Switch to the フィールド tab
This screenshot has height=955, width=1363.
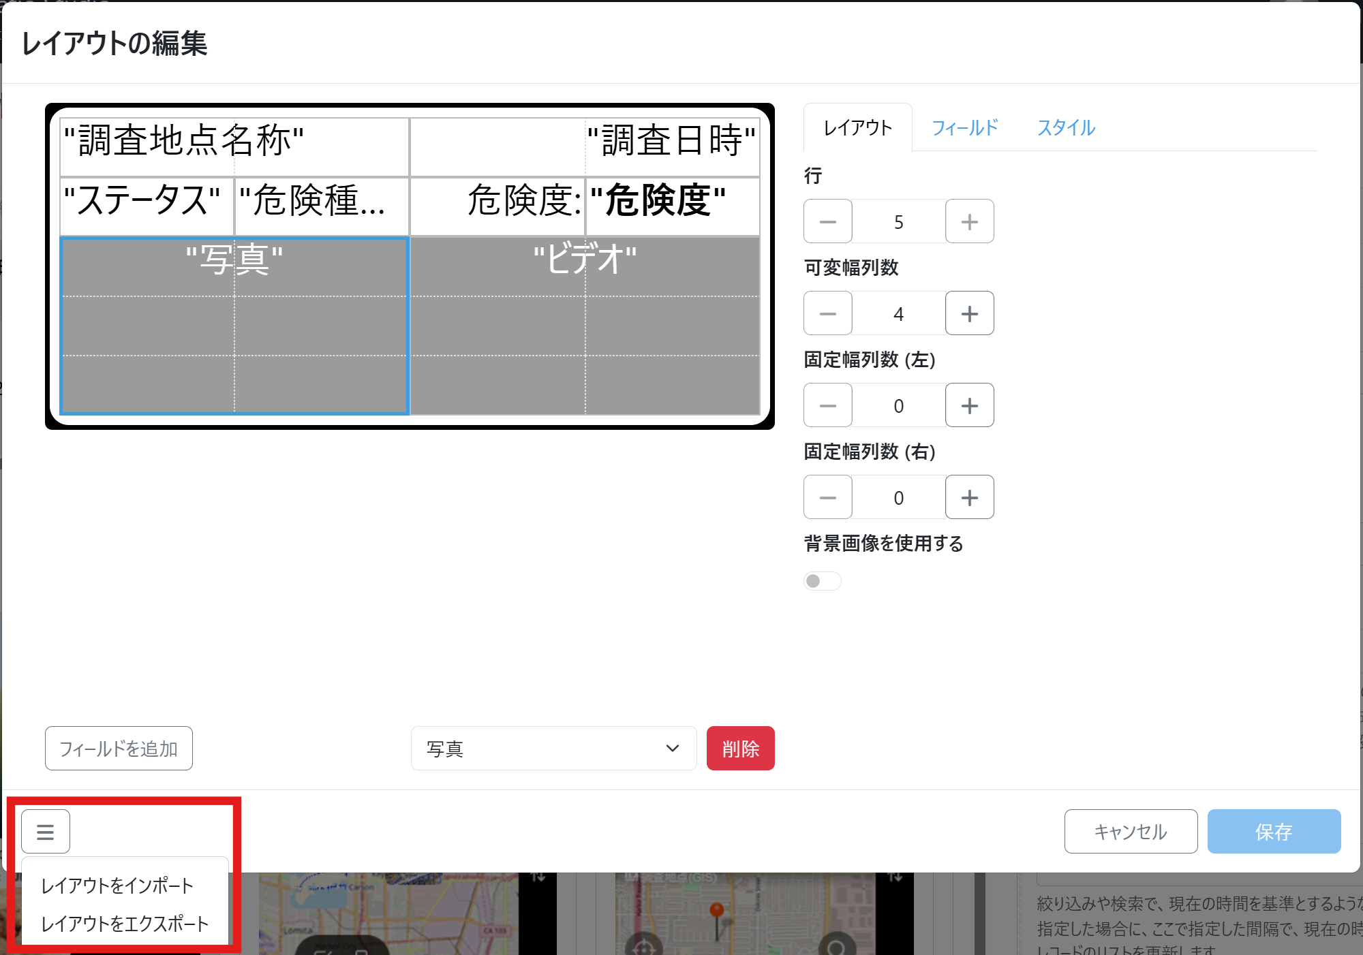click(964, 127)
